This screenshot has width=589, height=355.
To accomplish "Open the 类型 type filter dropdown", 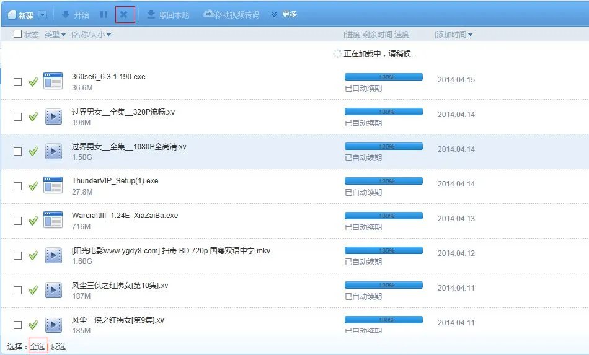I will pos(55,35).
